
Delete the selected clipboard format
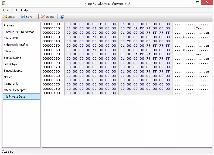pyautogui.click(x=48, y=17)
